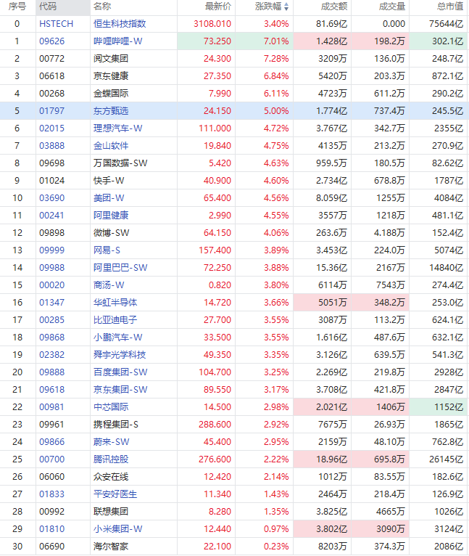Viewport: 469px width, 556px height.
Task: Select 海尔智家 row name
Action: coord(111,546)
